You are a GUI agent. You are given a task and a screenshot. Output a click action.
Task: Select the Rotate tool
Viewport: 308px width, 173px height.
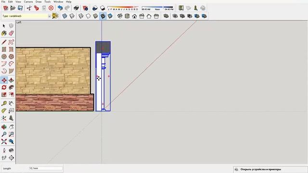(4, 87)
